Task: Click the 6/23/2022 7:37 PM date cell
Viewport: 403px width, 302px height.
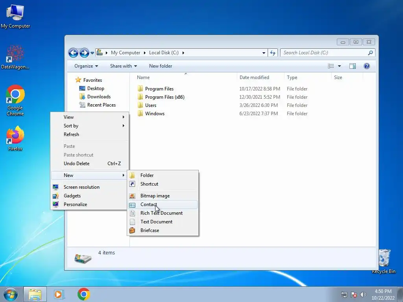Action: tap(259, 113)
